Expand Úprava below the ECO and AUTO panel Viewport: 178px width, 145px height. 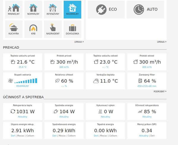[x=161, y=42]
